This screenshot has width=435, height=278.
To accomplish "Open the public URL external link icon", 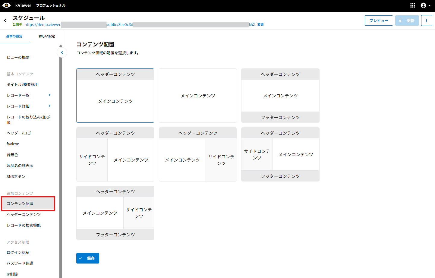I will (253, 24).
